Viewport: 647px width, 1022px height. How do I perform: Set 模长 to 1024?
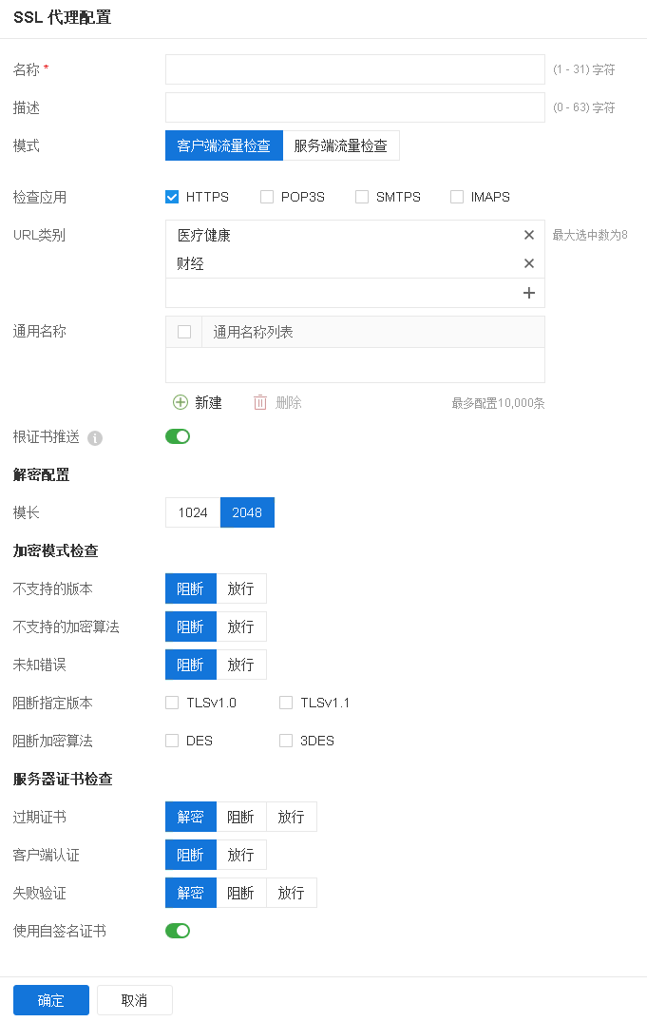click(193, 512)
